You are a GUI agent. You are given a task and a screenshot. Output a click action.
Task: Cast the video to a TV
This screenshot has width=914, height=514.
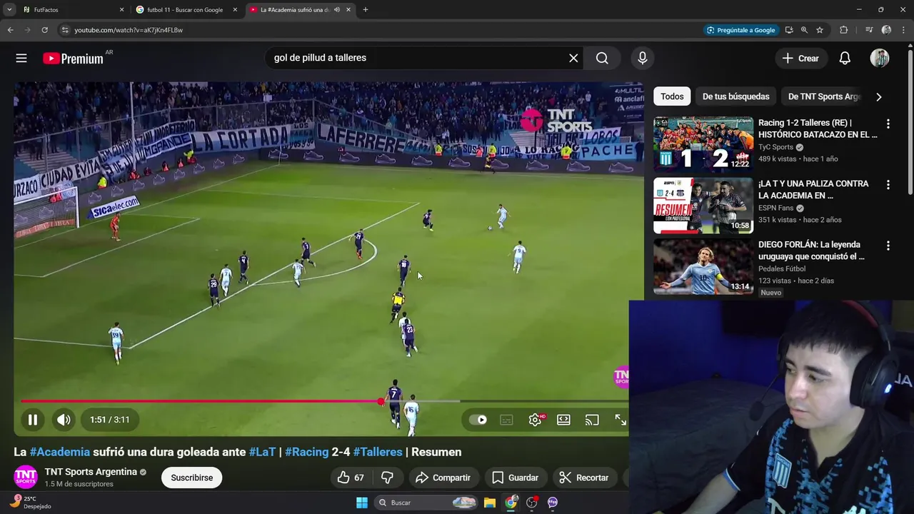(x=592, y=420)
